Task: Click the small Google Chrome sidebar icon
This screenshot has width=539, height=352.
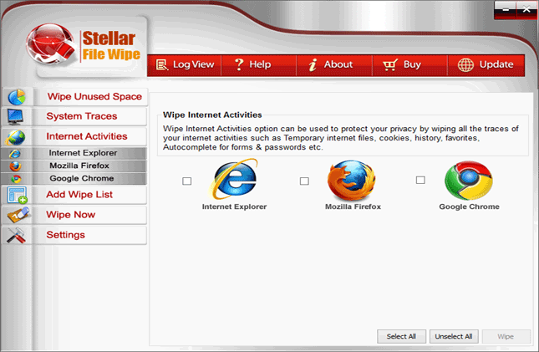Action: tap(16, 179)
